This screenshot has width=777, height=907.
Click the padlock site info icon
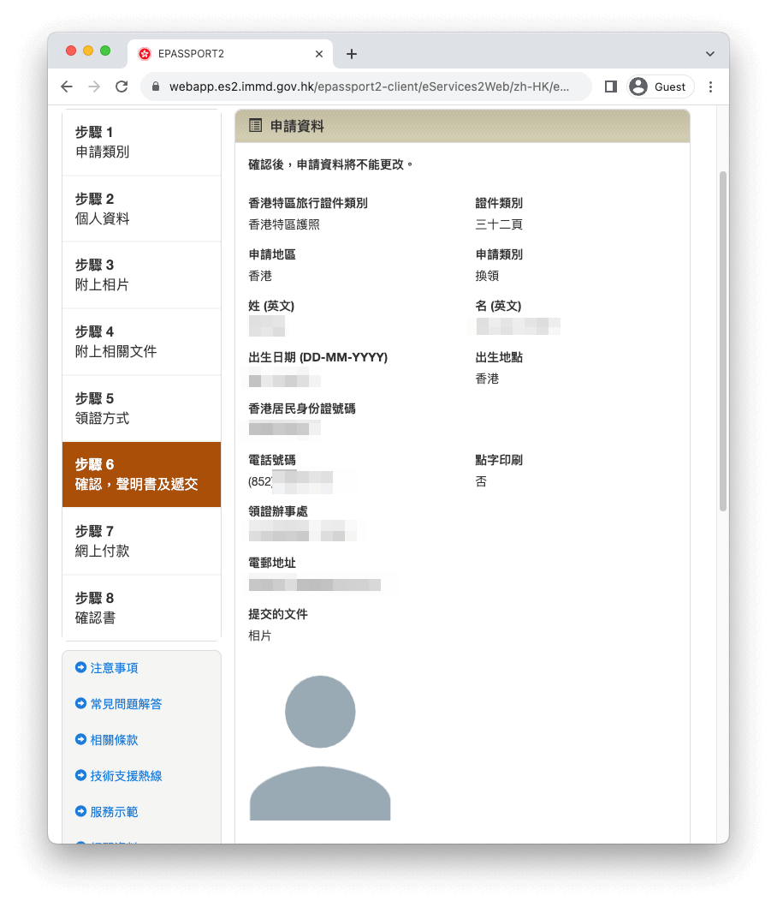[155, 87]
